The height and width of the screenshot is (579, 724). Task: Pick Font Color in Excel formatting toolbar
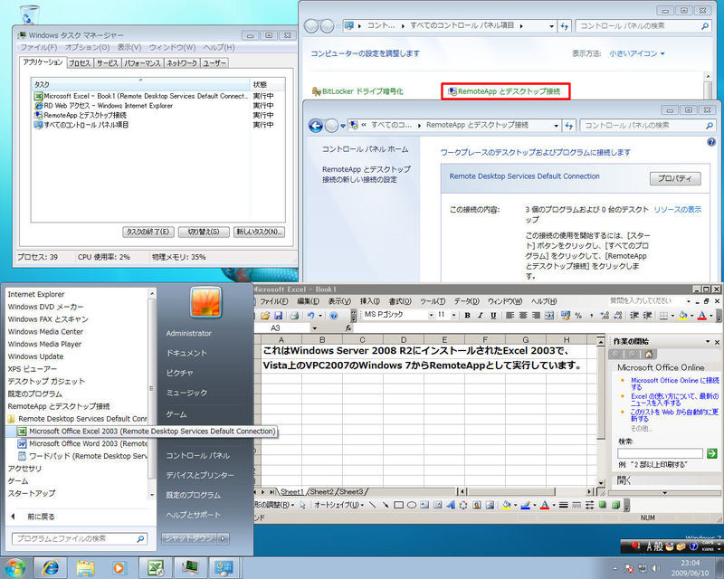702,316
